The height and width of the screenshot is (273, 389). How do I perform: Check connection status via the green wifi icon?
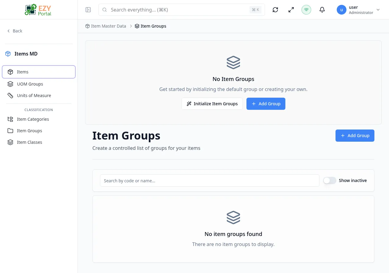coord(306,10)
